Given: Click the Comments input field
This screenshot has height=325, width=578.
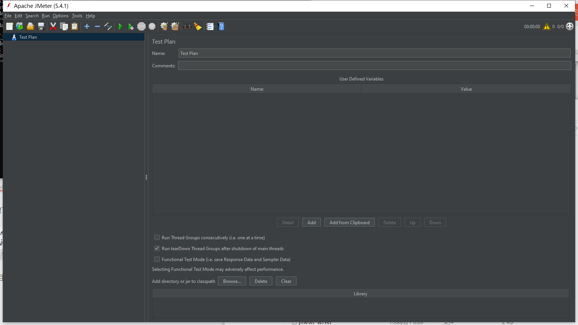Looking at the screenshot, I should tap(374, 66).
